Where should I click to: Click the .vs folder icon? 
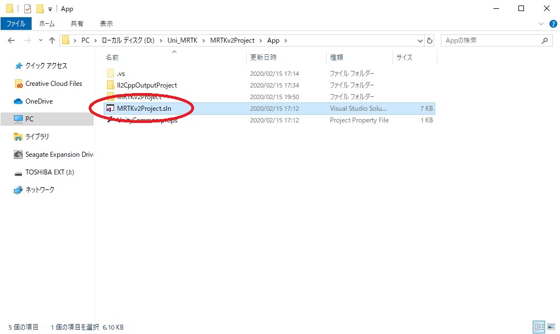click(111, 74)
